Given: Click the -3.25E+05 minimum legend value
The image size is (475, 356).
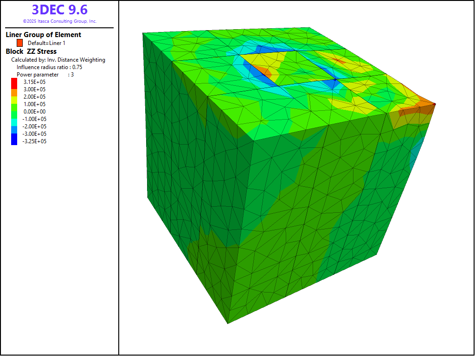Looking at the screenshot, I should click(34, 141).
